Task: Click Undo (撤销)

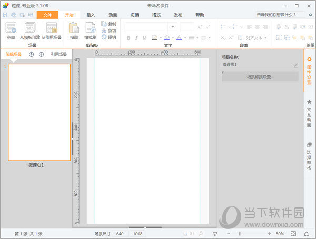Action: [109, 37]
